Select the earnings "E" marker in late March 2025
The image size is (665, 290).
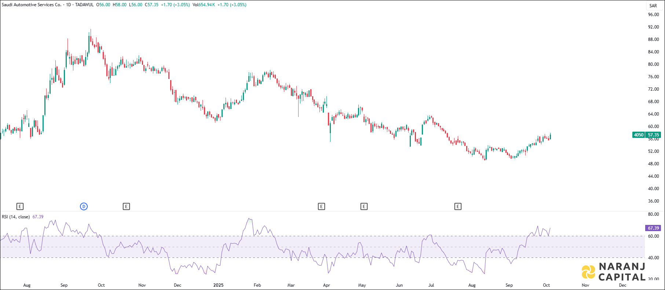pyautogui.click(x=321, y=207)
